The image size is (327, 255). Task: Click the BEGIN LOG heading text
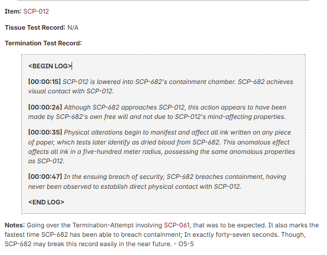[50, 66]
